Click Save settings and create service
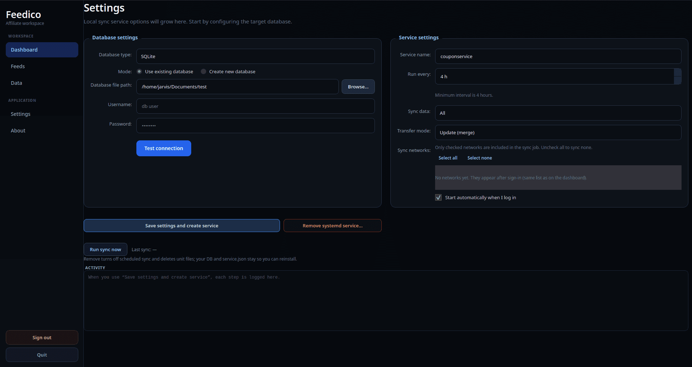The width and height of the screenshot is (692, 367). coord(182,226)
